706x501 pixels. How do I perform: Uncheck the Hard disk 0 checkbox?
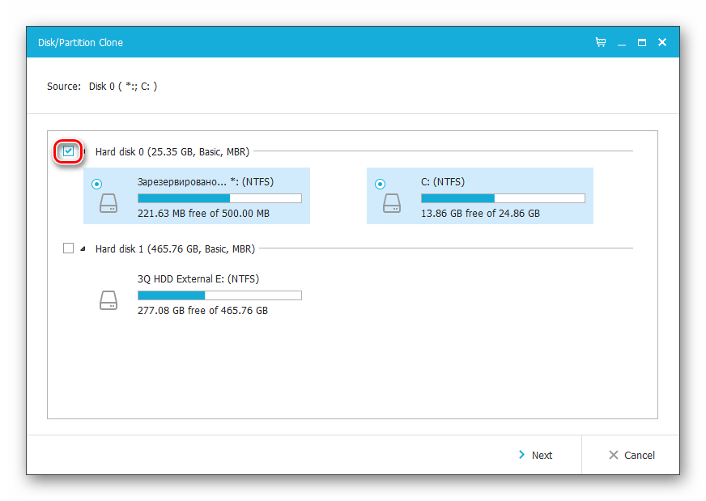coord(69,151)
